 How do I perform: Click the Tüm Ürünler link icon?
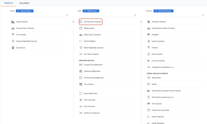pos(81,84)
